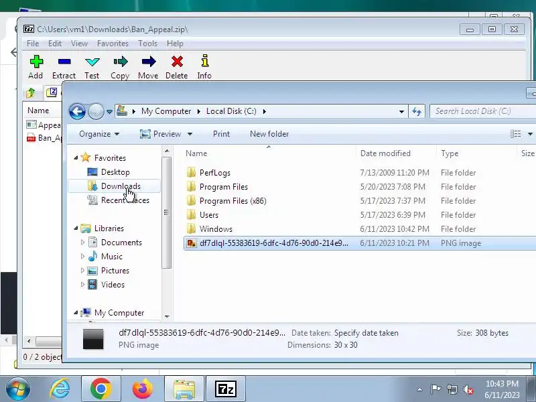Open the Action Center flag icon
The width and height of the screenshot is (536, 402).
435,389
